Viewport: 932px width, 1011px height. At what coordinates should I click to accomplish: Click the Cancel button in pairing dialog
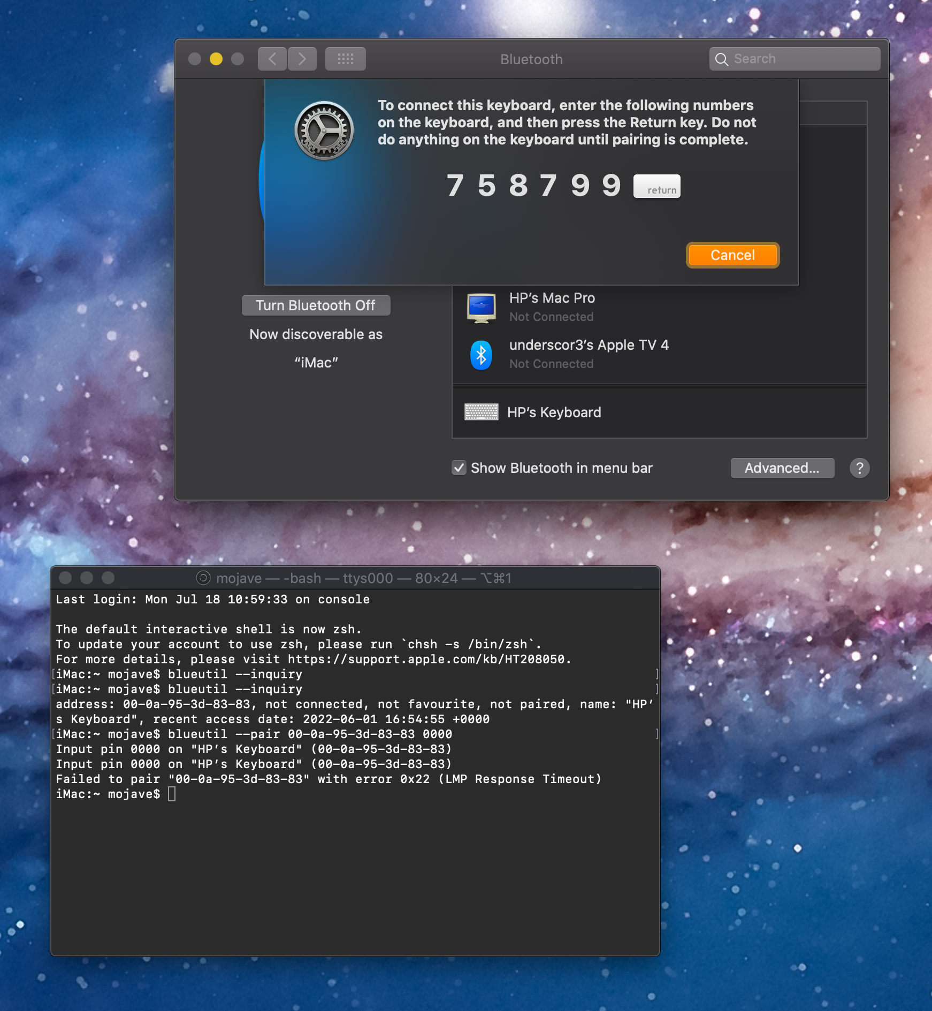732,255
